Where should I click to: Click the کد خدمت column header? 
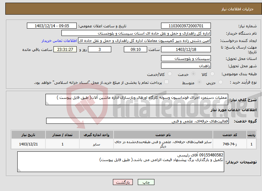pyautogui.click(x=230, y=135)
